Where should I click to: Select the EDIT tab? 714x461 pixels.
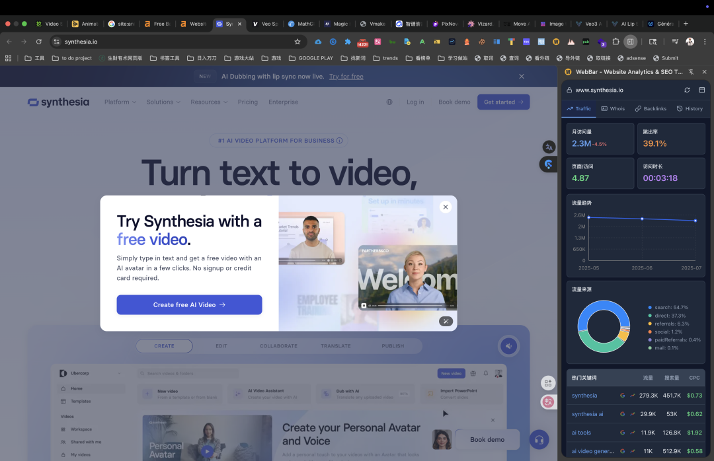coord(221,346)
